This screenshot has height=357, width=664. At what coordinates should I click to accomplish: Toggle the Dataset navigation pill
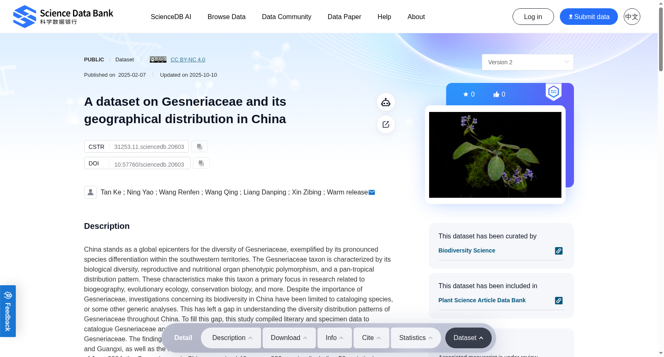(x=469, y=338)
